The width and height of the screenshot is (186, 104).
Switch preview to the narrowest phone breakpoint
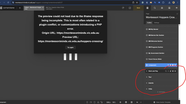click(x=87, y=102)
